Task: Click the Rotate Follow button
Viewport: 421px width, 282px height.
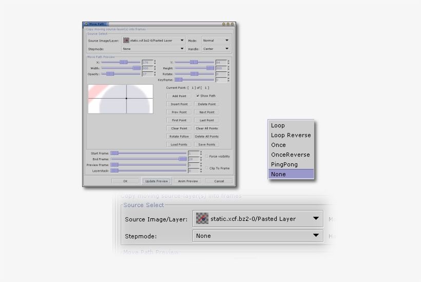Action: [x=179, y=136]
